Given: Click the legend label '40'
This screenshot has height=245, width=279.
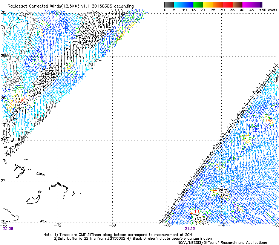Looking at the screenshot, I should tap(242, 10).
